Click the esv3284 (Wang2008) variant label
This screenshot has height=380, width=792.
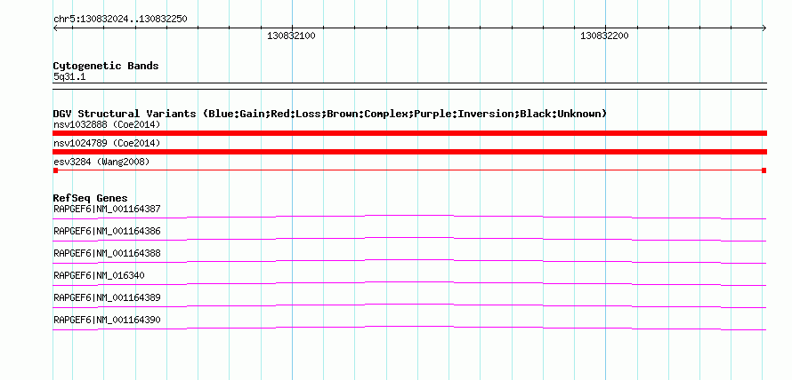[101, 162]
